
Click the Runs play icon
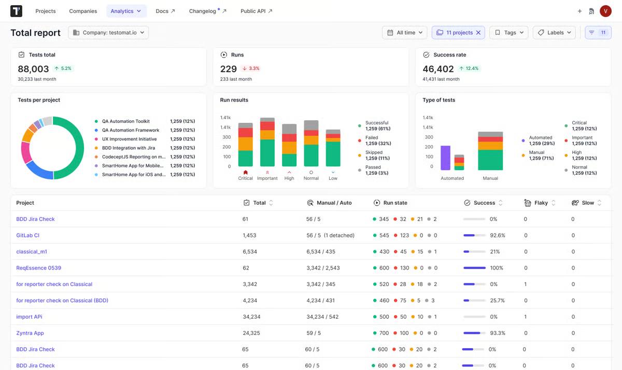(x=223, y=54)
